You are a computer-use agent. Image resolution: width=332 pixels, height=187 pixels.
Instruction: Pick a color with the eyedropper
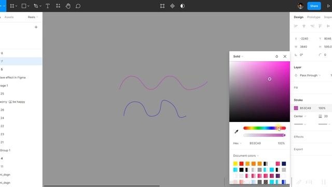pos(237,131)
